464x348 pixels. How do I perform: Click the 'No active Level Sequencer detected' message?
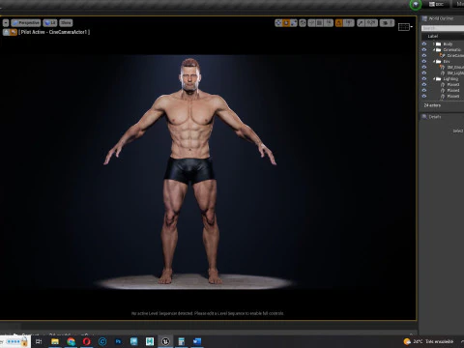click(x=208, y=313)
